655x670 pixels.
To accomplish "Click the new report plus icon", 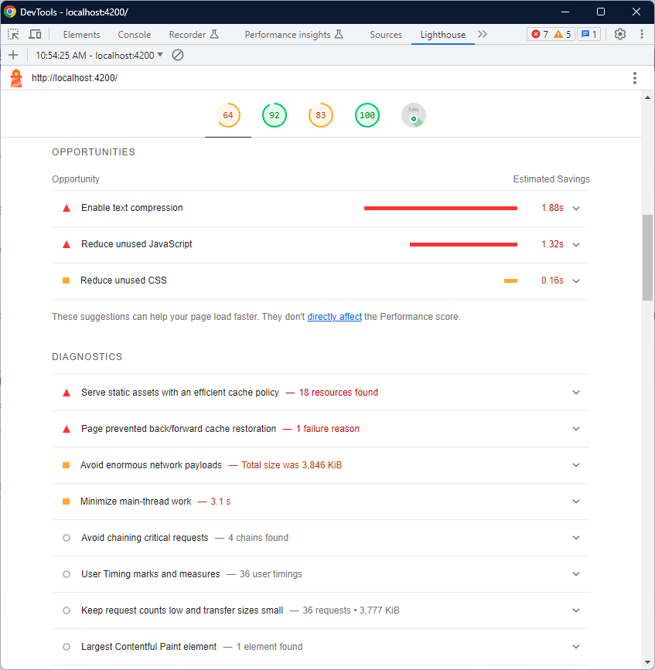I will click(13, 55).
